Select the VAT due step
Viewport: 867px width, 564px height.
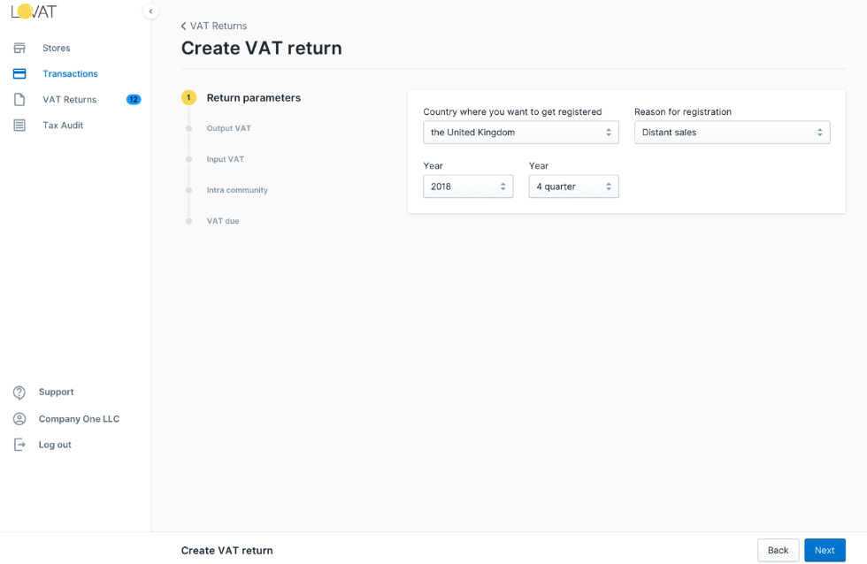pos(223,221)
